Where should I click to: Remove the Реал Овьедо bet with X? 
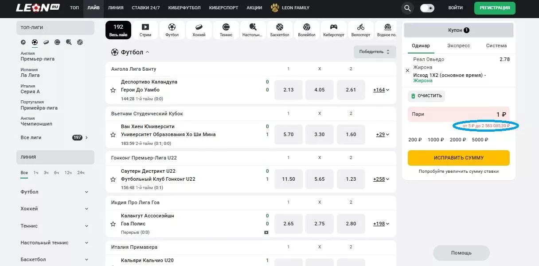pos(407,70)
